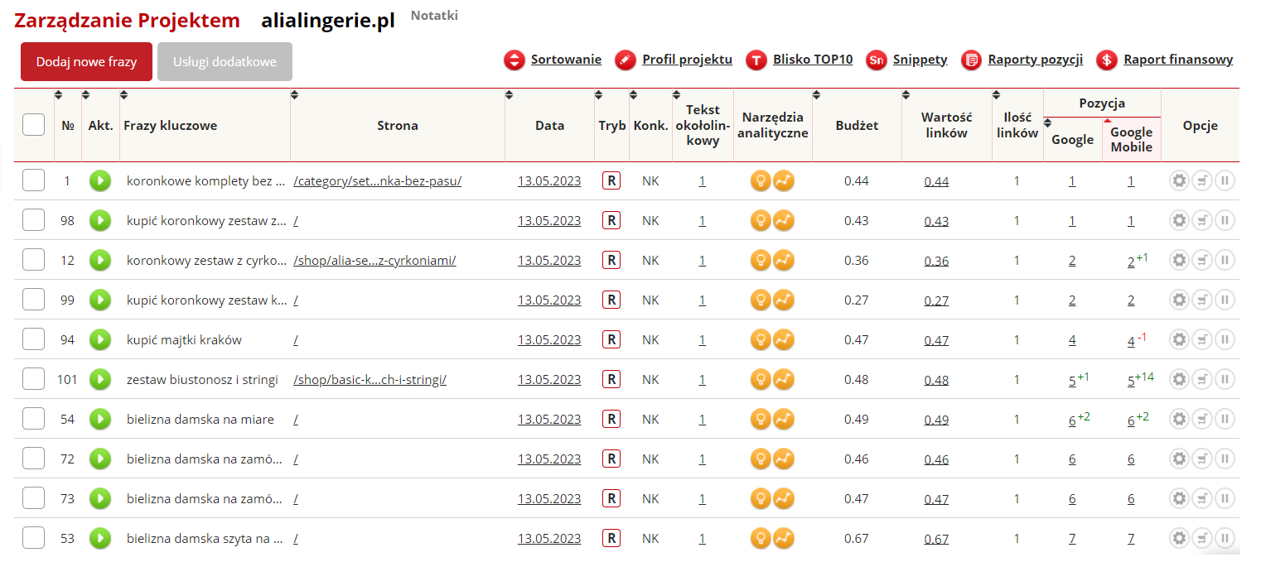Click the cart icon for row 94

pos(1201,339)
